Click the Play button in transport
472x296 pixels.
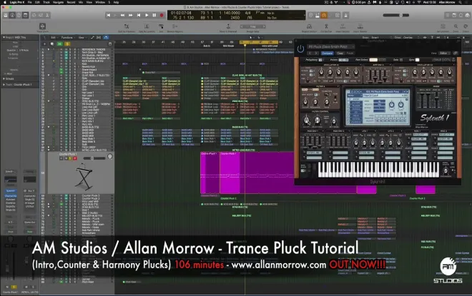[x=147, y=15]
